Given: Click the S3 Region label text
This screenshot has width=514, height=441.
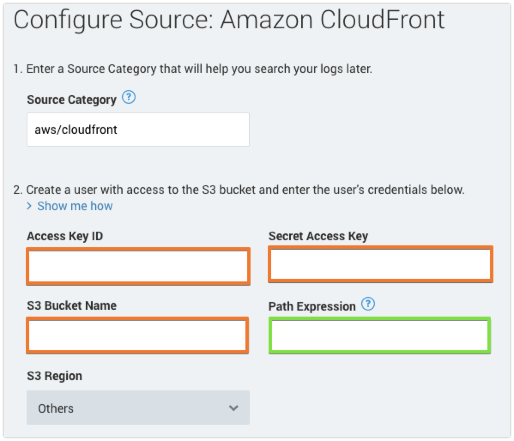Looking at the screenshot, I should (54, 376).
